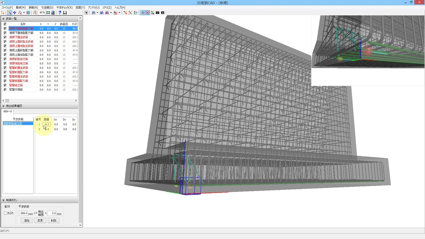Open dropdown arrow next to red X tool
Image resolution: width=425 pixels, height=239 pixels.
coord(24,13)
